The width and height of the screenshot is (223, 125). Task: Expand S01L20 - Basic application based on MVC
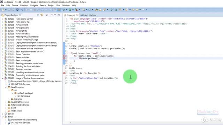2,52
